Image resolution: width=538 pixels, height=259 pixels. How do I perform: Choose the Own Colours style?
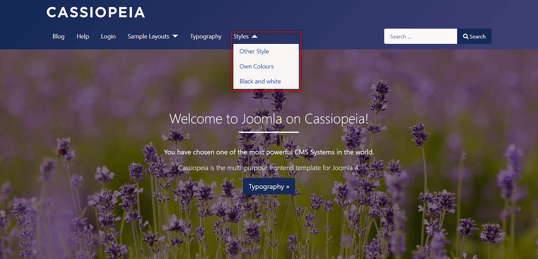pyautogui.click(x=256, y=66)
